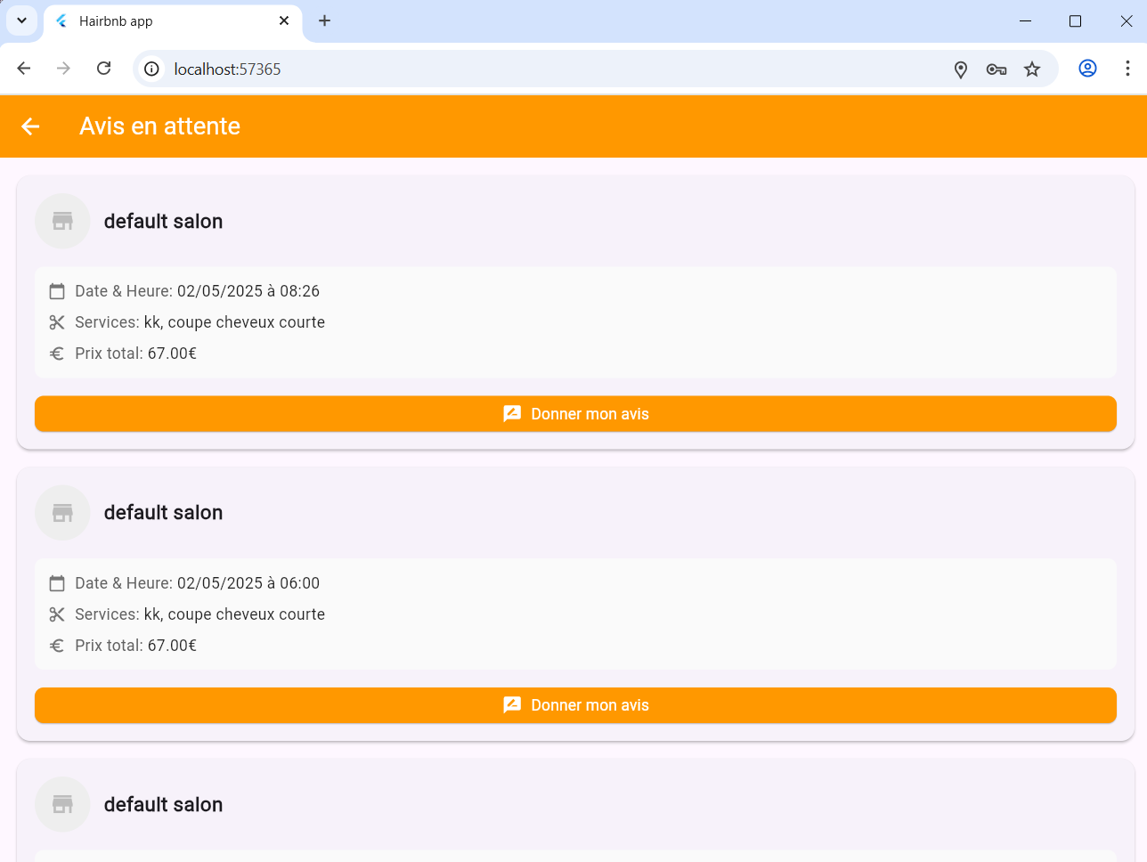Click euro icon in the 06:00 appointment
This screenshot has width=1147, height=862.
click(57, 646)
